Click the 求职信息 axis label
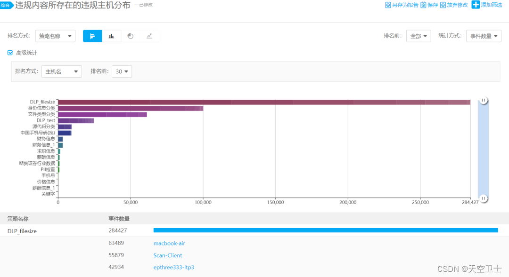The width and height of the screenshot is (509, 277). [x=46, y=151]
